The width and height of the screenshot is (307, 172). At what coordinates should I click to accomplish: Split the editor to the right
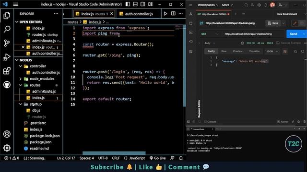(173, 14)
